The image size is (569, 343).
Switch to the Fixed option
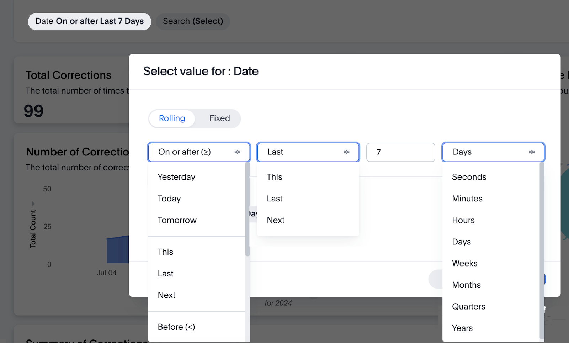click(219, 118)
